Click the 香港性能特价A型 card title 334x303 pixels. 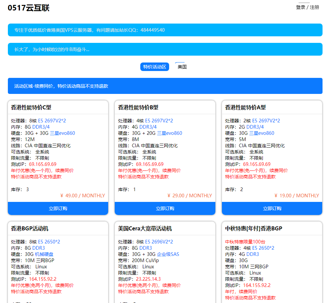[246, 107]
